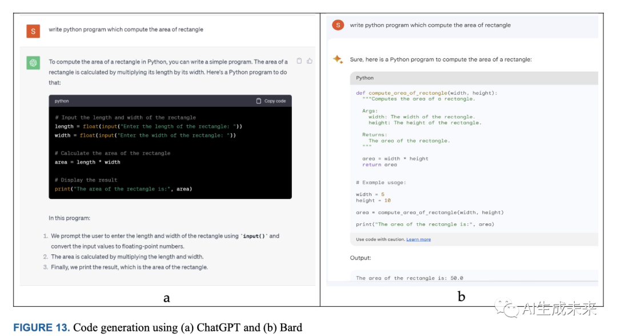Click the 'def compute_area_of_rectangle' line

tap(427, 93)
